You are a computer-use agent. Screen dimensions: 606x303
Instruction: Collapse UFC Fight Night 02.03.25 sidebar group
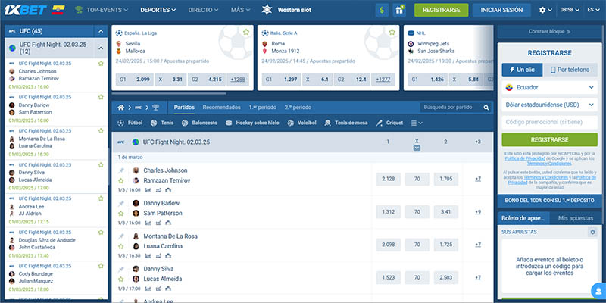coord(101,48)
